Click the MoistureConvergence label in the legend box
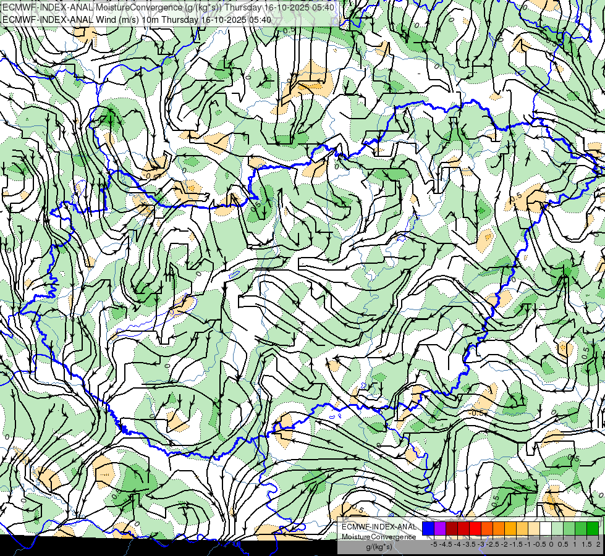Screen dimensions: 605x556 point(379,536)
